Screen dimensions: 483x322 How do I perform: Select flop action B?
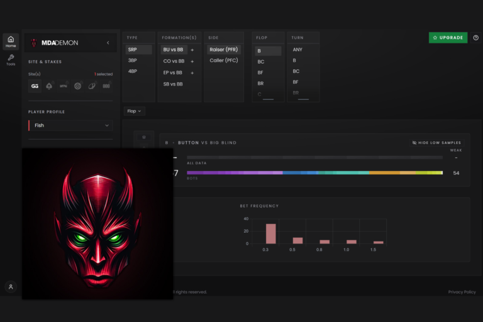(x=268, y=51)
